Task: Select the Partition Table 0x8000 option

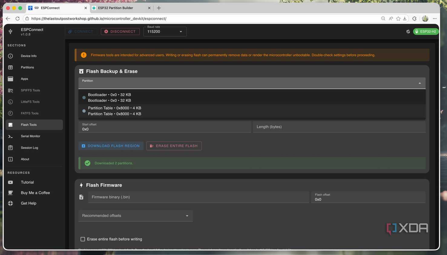Action: (x=252, y=111)
